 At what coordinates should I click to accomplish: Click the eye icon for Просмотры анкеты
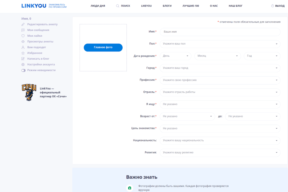[23, 42]
